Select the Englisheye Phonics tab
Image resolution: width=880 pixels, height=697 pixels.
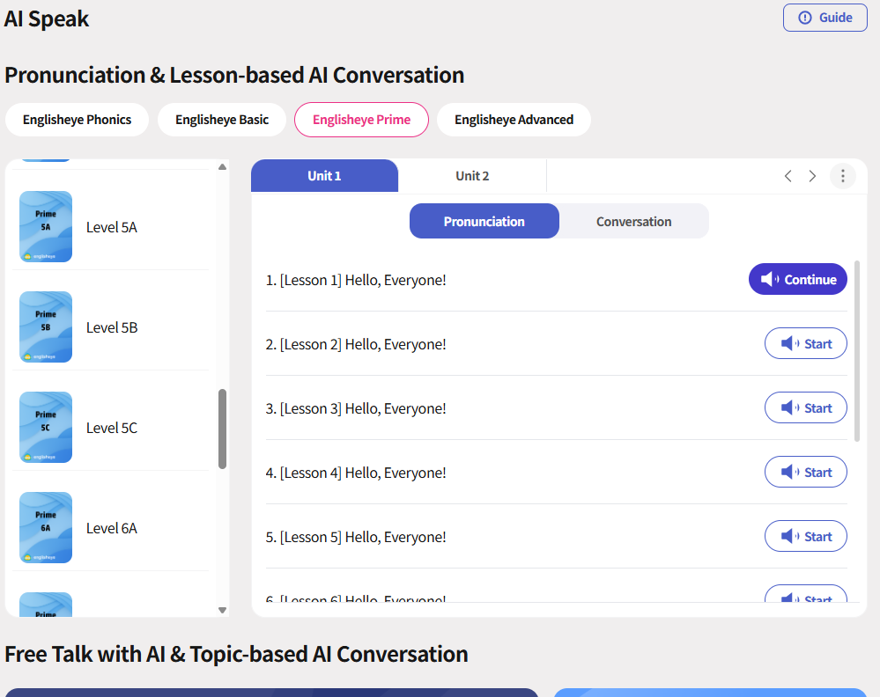[x=77, y=120]
